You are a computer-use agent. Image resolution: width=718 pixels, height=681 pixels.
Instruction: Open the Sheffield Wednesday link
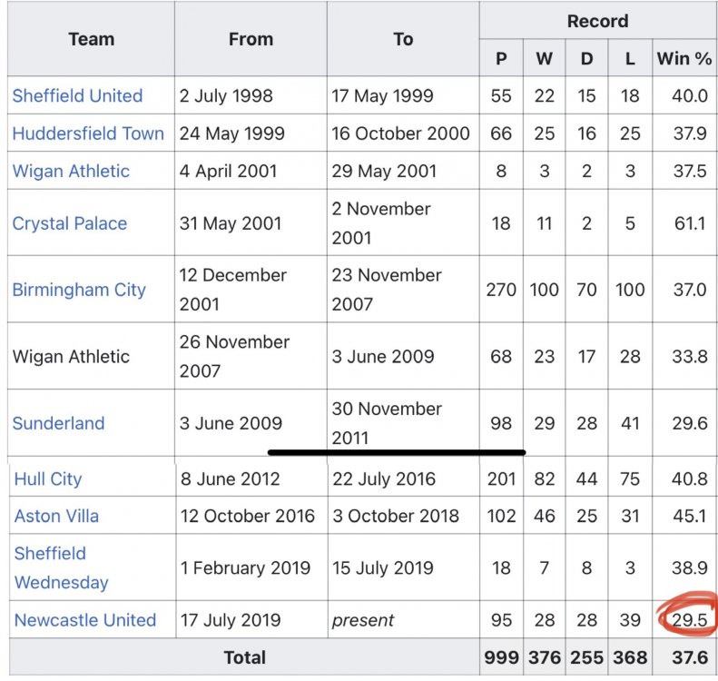point(62,567)
